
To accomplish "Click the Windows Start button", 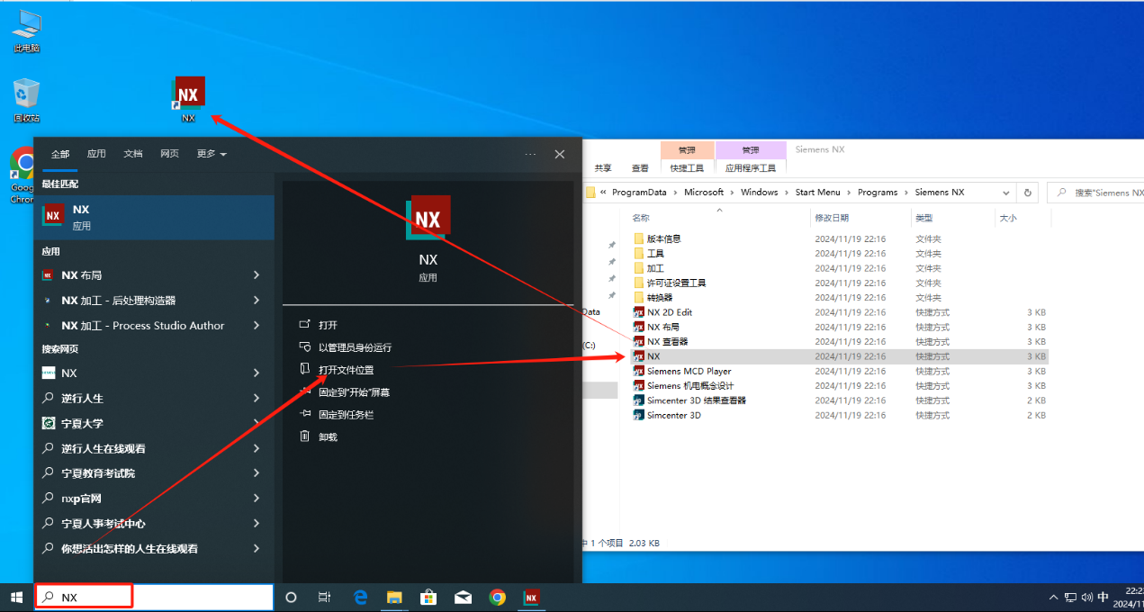I will (x=16, y=597).
